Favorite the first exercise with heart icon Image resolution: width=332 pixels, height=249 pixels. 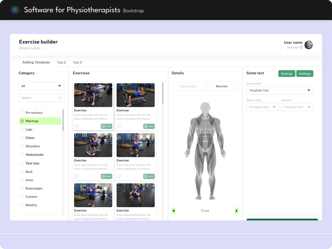(x=77, y=126)
